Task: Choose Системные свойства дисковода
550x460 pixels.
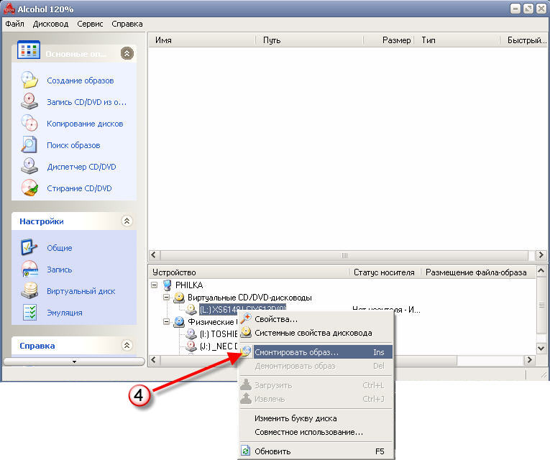Action: coord(316,333)
